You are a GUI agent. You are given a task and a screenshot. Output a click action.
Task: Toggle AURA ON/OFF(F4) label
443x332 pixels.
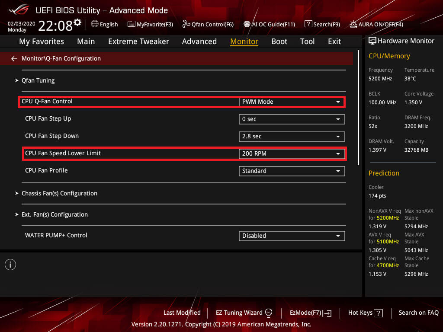pyautogui.click(x=381, y=24)
